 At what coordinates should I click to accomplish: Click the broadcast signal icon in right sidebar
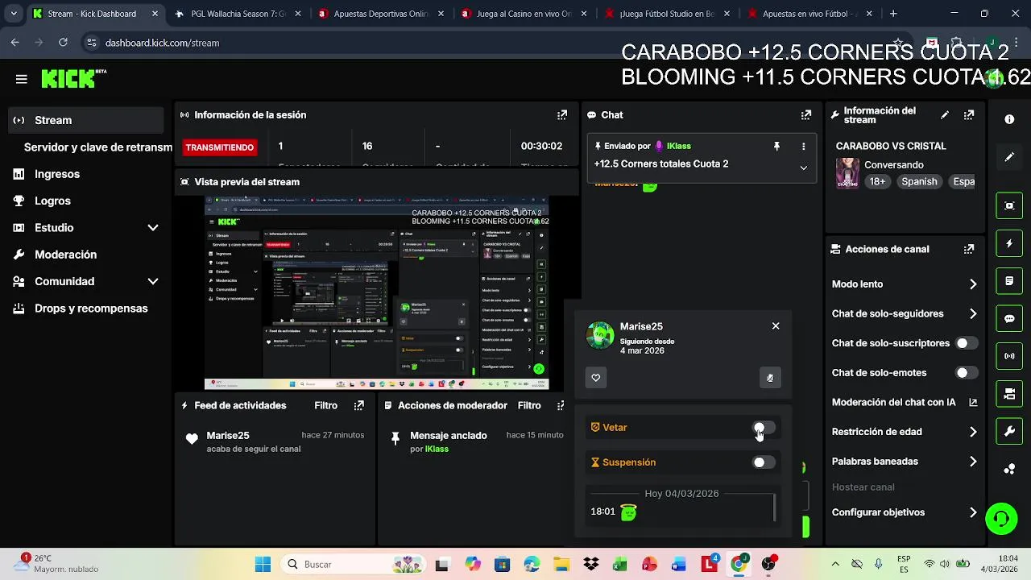point(1009,356)
